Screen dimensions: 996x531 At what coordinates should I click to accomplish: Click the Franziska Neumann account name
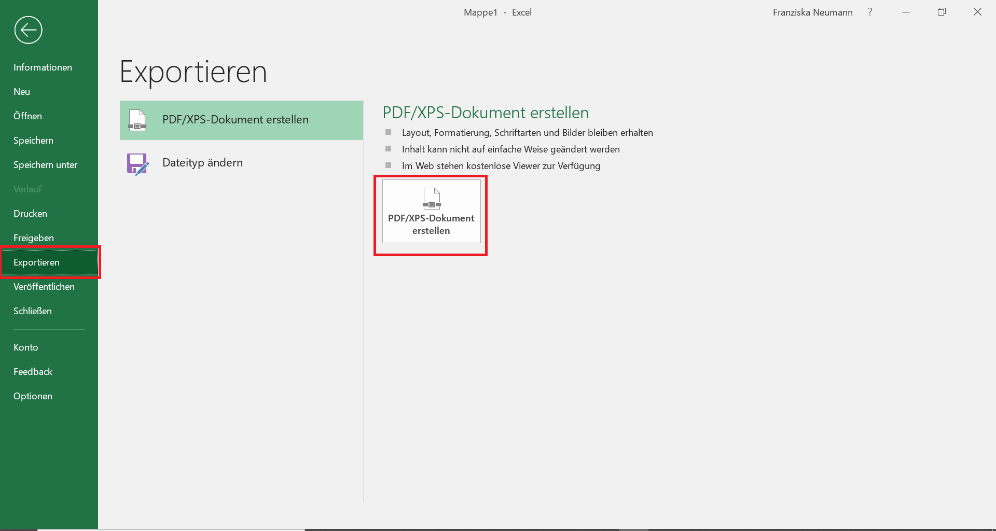[x=812, y=12]
